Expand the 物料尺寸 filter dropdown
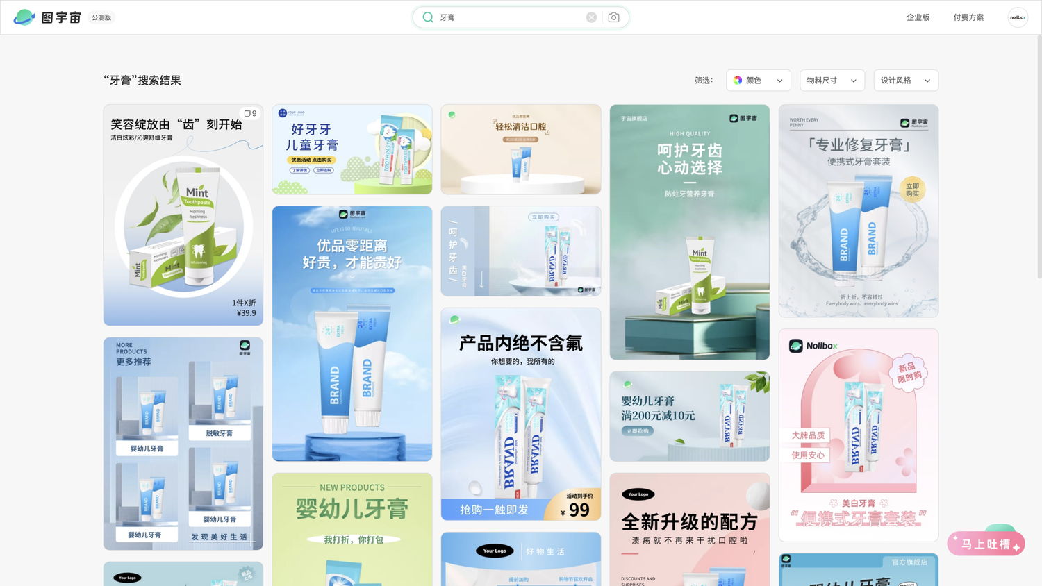 click(832, 81)
